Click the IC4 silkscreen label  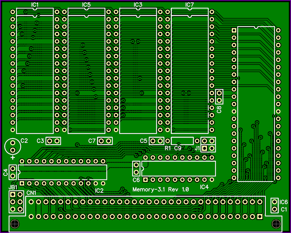pyautogui.click(x=204, y=187)
